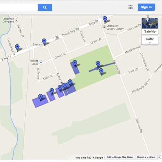
Task: Click the Monteith Ave street label
Action: [x=133, y=50]
